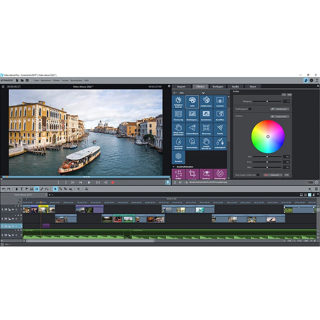320x320 pixels.
Task: Mute track 1 with the M toggle
Action: [x=6, y=210]
